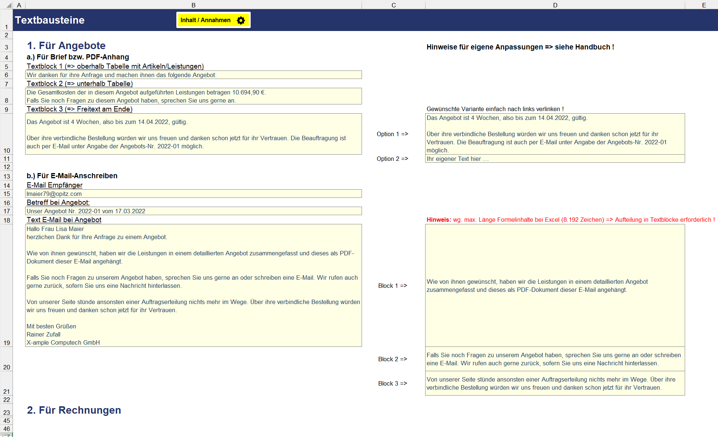Click 'Text E-Mail bei Angebot' label

click(64, 220)
